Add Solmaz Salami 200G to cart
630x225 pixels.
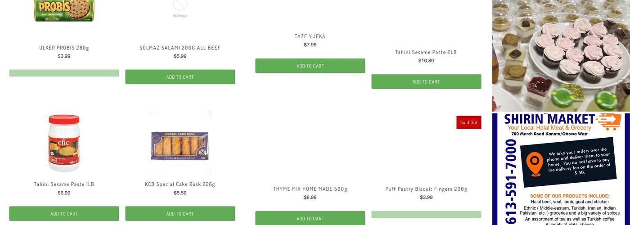tap(180, 77)
